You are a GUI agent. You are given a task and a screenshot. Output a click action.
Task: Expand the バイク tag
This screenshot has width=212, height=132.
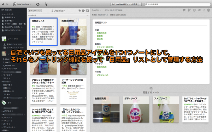point(2,124)
